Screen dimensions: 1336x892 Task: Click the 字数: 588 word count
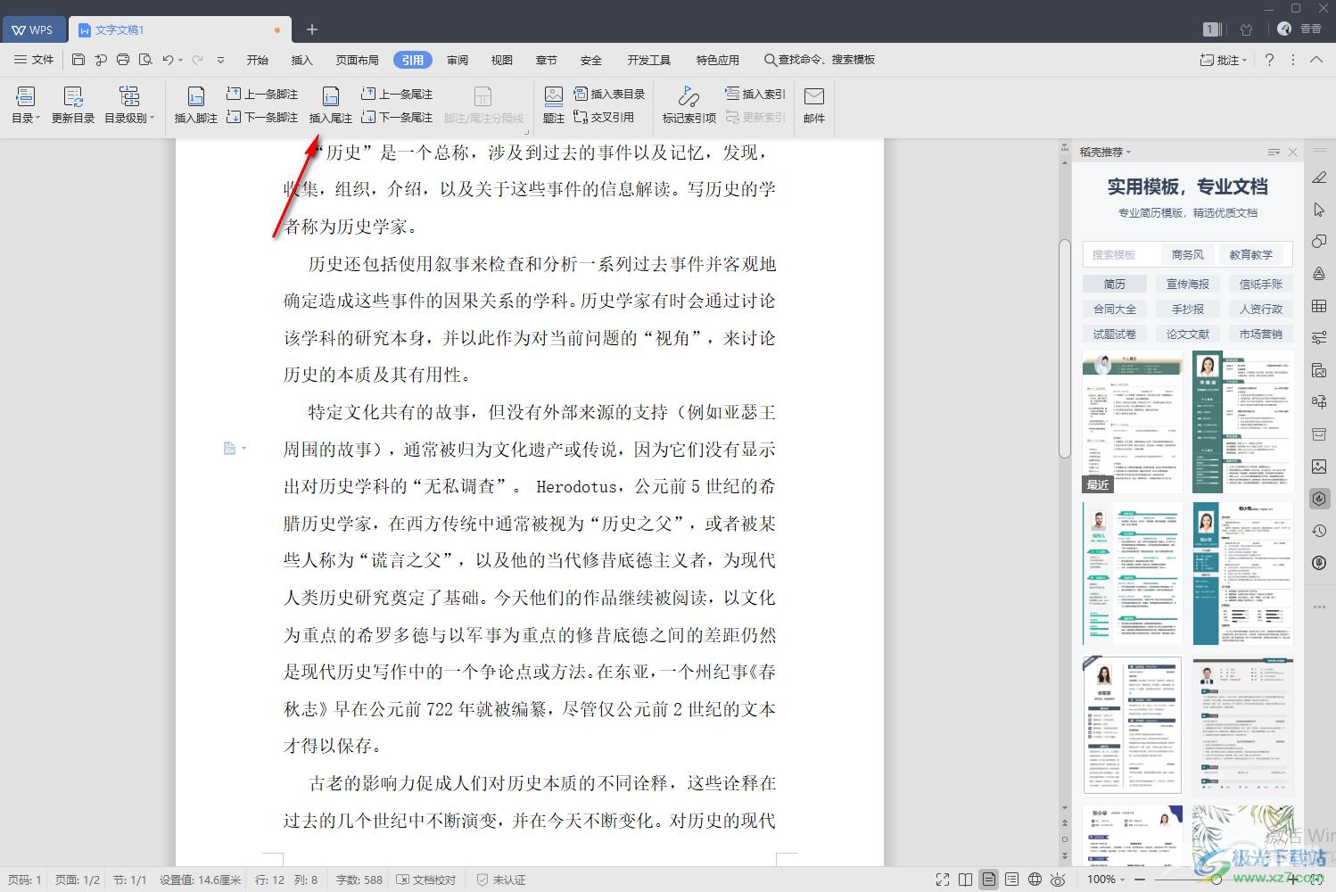(x=359, y=880)
